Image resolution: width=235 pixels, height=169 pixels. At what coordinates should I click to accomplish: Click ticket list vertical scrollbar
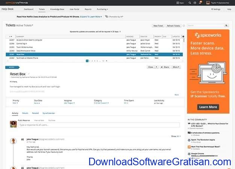pos(184,40)
